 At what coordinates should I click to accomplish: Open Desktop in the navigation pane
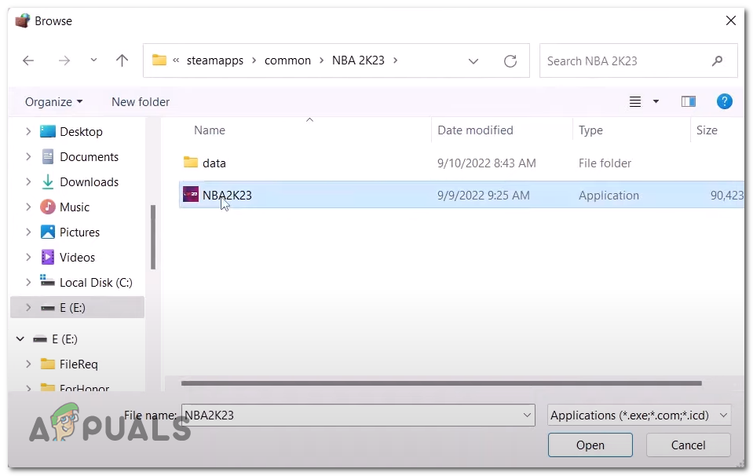[x=81, y=132]
